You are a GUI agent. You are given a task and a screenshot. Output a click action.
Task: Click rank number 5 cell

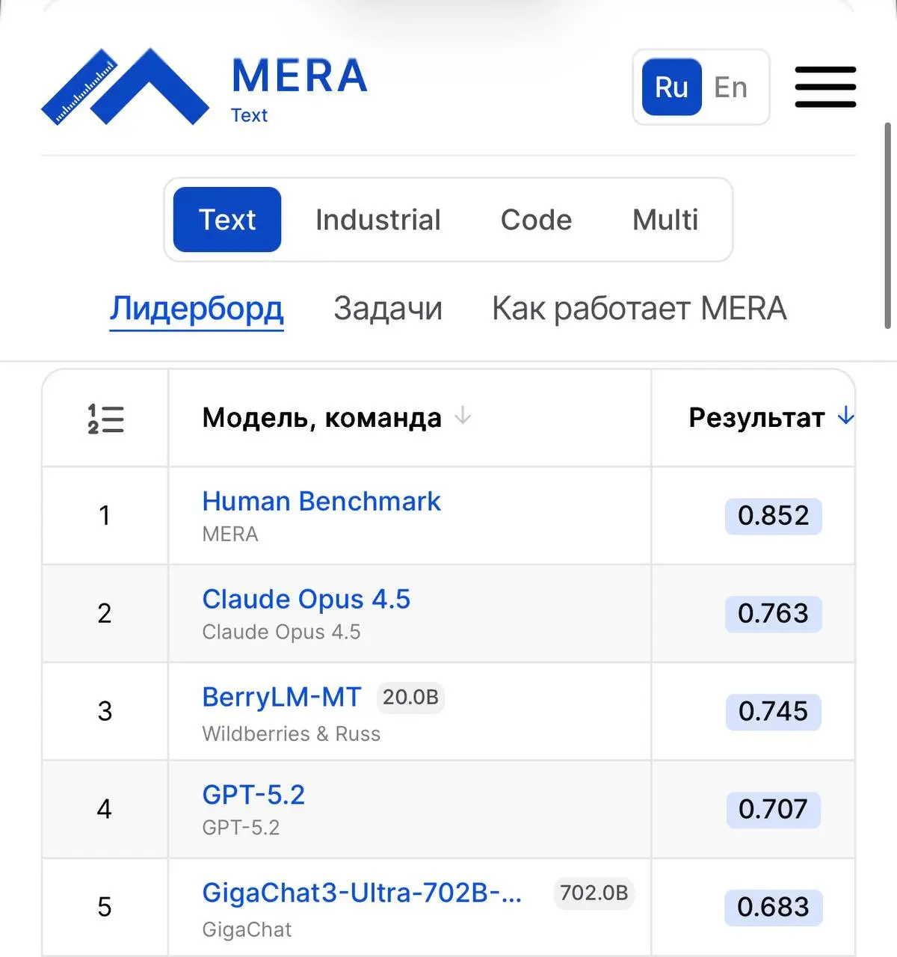(105, 908)
